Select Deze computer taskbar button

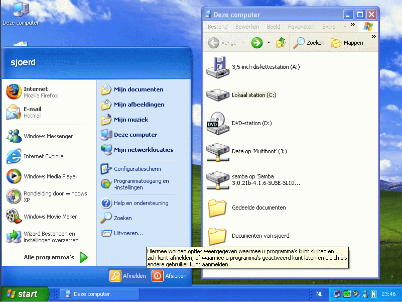[99, 294]
